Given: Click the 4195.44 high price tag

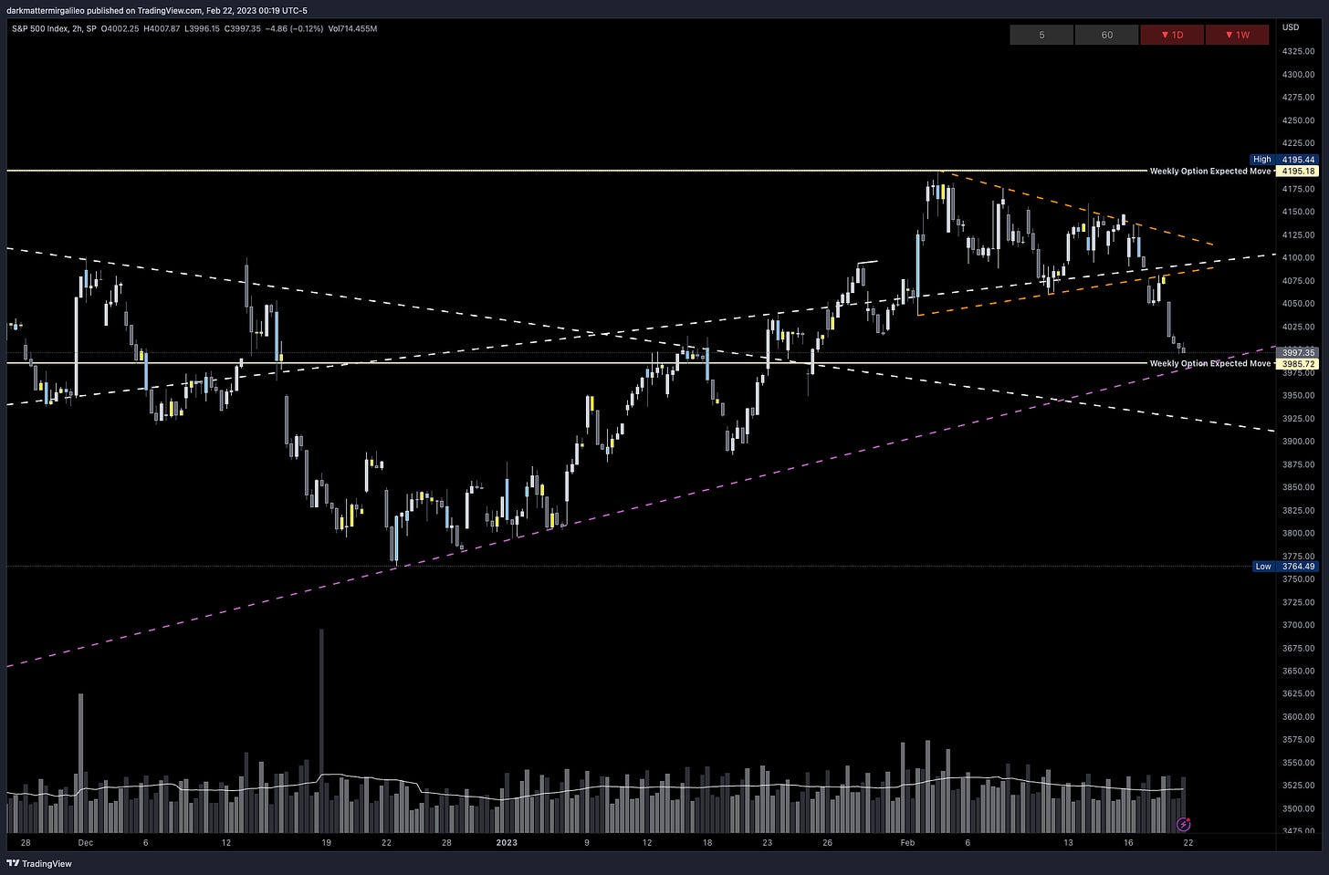Looking at the screenshot, I should (x=1298, y=160).
